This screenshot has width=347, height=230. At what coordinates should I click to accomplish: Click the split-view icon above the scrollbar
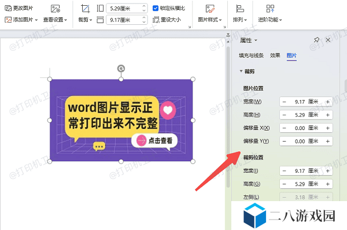click(228, 35)
